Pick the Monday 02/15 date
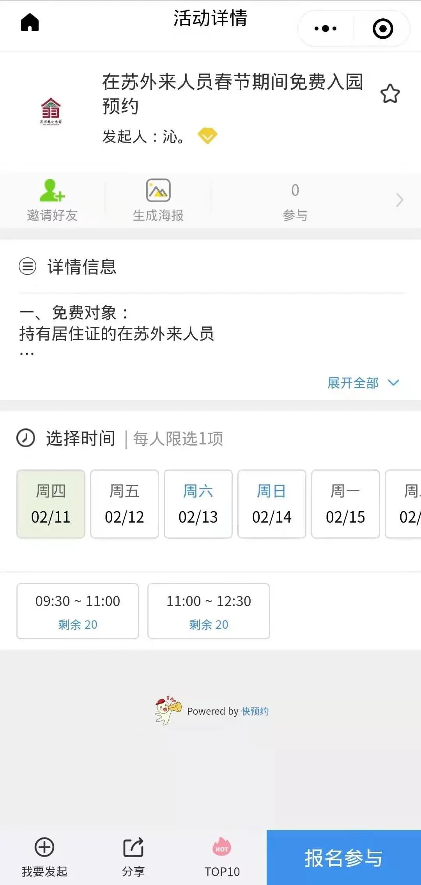This screenshot has height=885, width=421. [x=345, y=504]
